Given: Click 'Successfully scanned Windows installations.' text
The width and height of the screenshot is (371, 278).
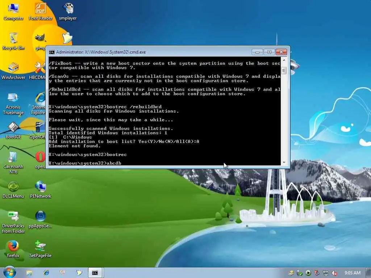Looking at the screenshot, I should click(x=111, y=129).
